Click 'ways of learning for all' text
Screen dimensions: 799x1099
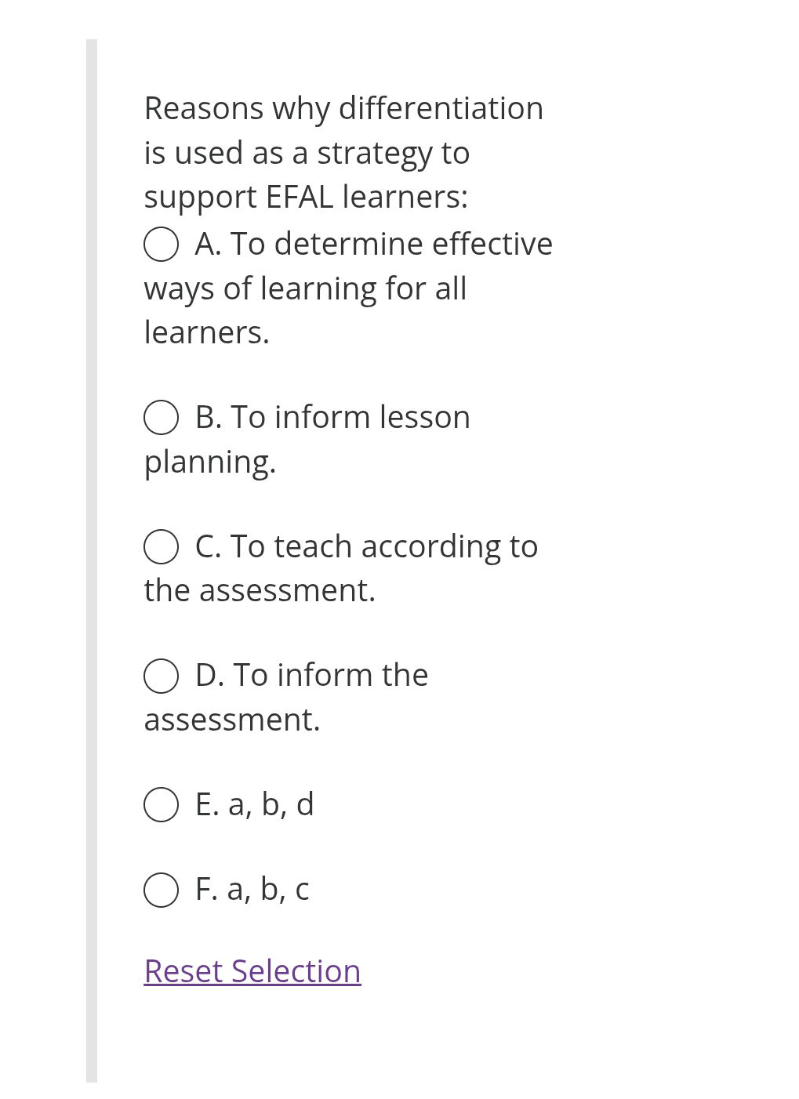tap(305, 288)
